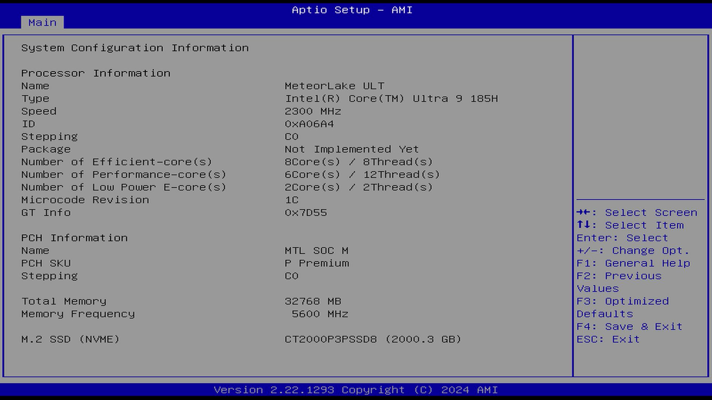This screenshot has height=400, width=712.
Task: Click the M.2 SSD (NVME) label
Action: pos(70,339)
